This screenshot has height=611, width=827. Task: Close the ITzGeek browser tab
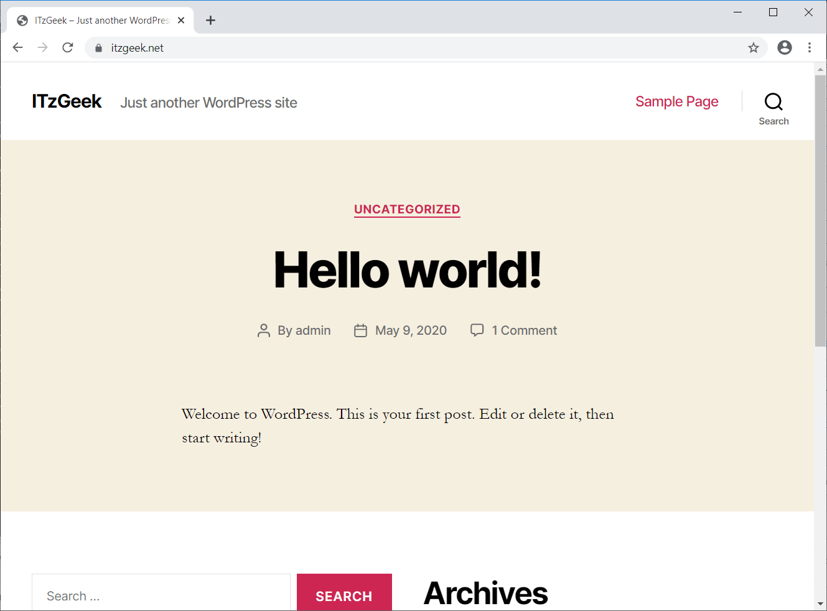(181, 21)
